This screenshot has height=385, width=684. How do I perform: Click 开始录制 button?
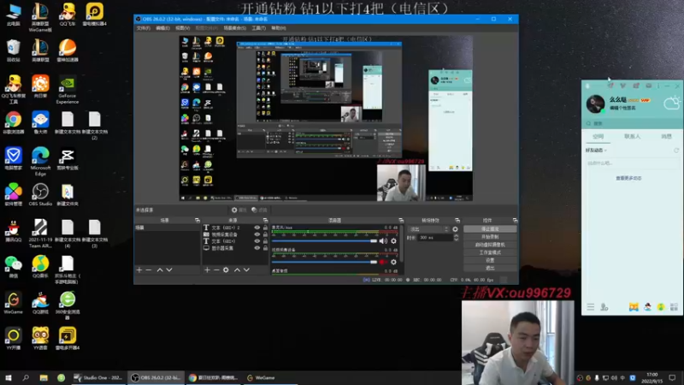[490, 237]
